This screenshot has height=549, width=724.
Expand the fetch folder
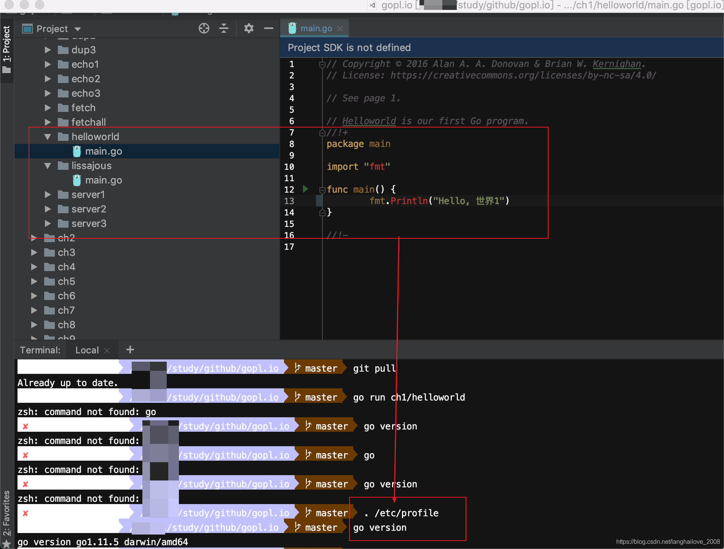click(x=48, y=108)
